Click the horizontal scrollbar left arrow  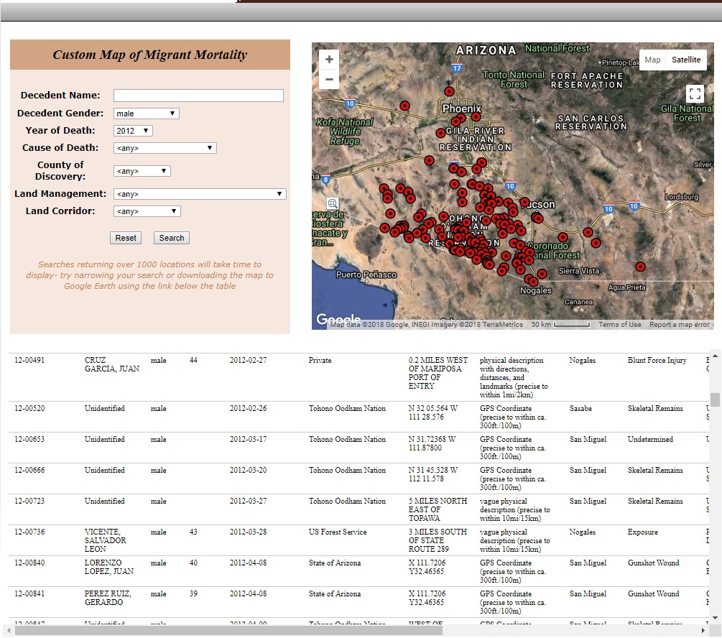point(9,630)
